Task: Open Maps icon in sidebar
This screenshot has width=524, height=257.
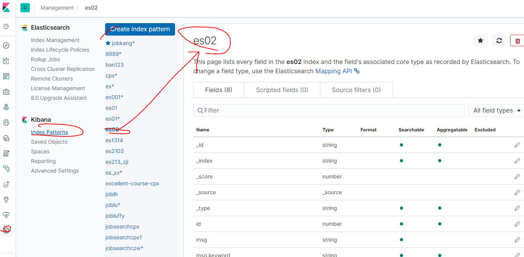Action: [x=6, y=107]
